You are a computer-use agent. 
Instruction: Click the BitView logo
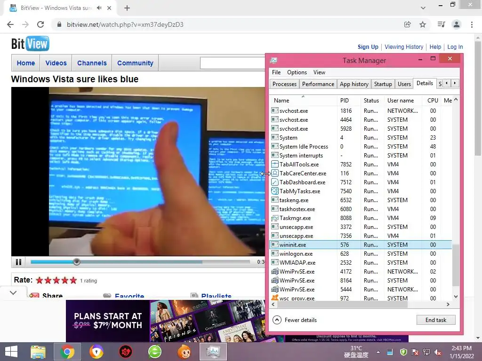(x=30, y=44)
